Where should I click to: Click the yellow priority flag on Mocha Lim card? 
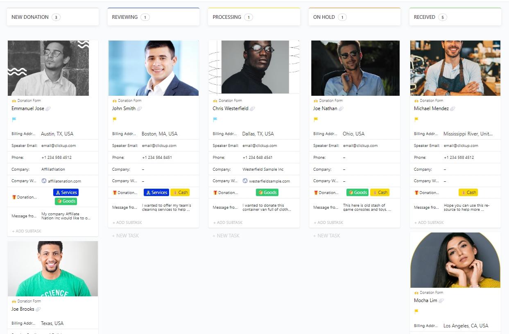click(x=416, y=311)
